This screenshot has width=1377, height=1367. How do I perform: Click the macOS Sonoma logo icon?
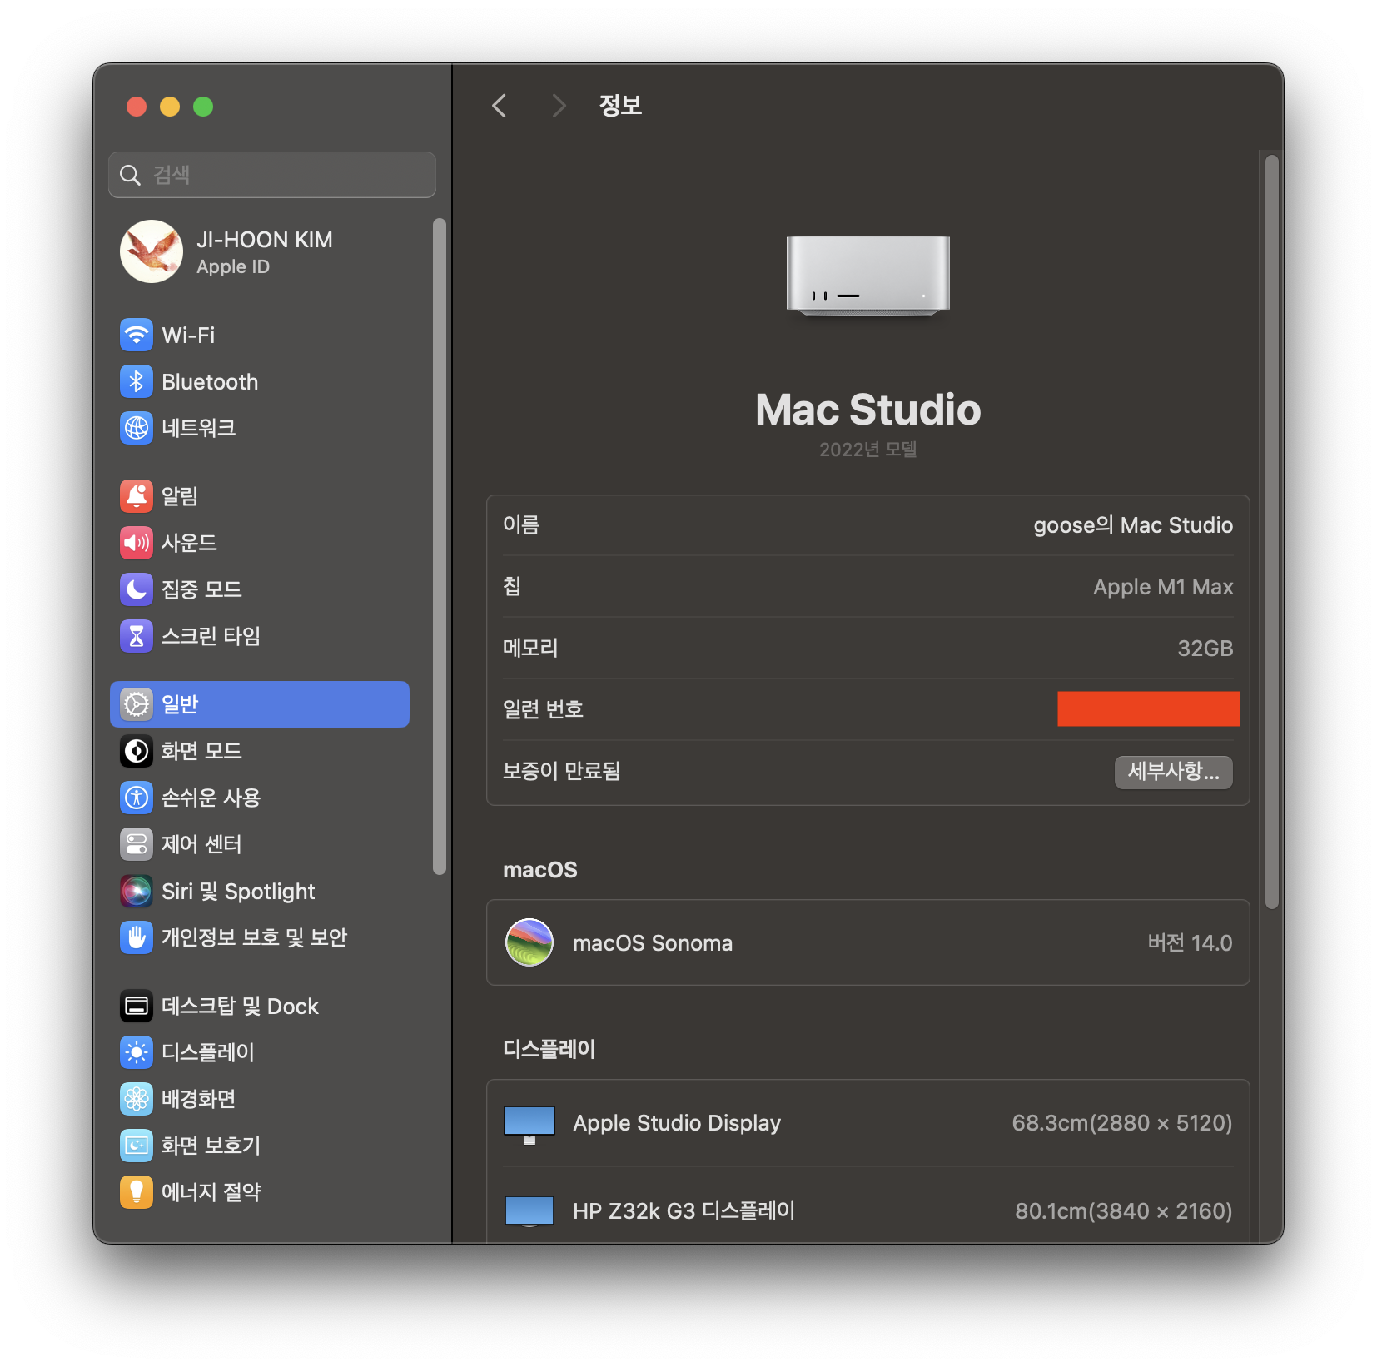529,942
